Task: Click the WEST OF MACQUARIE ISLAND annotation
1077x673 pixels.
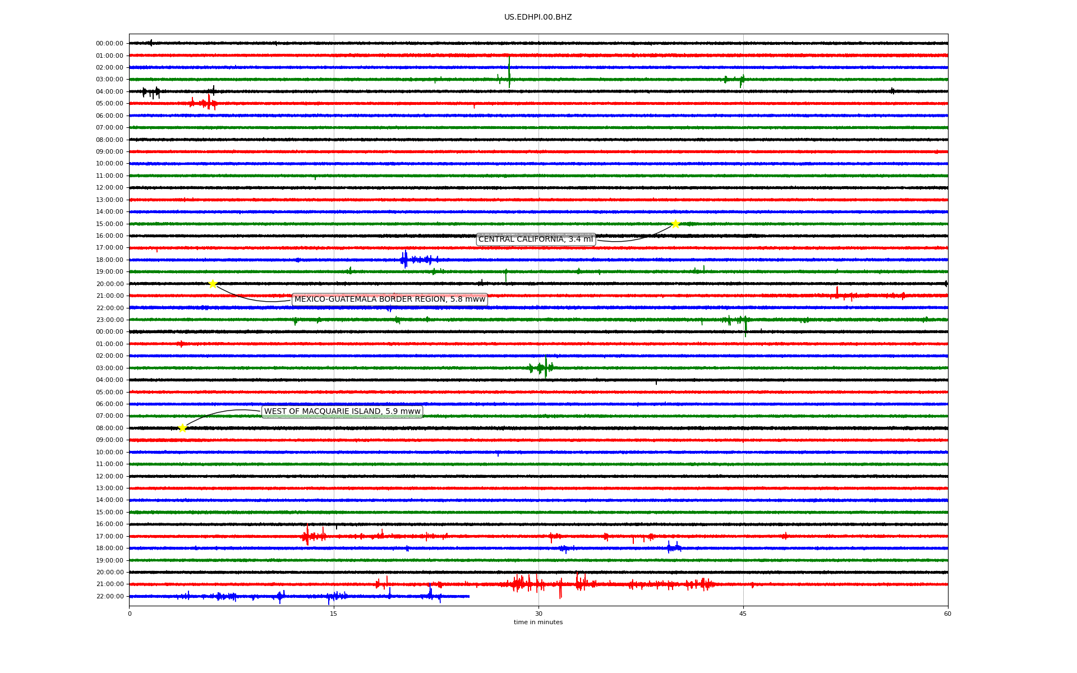Action: click(342, 412)
